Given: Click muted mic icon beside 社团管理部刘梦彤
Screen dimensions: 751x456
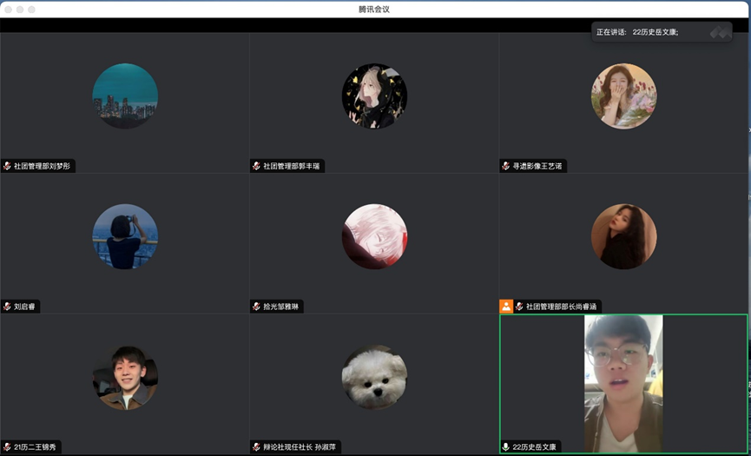Looking at the screenshot, I should tap(7, 166).
